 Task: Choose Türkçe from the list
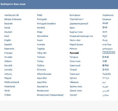(x=40, y=61)
